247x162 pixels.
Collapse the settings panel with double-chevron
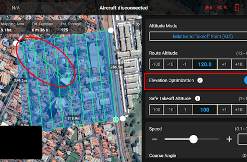click(x=138, y=24)
